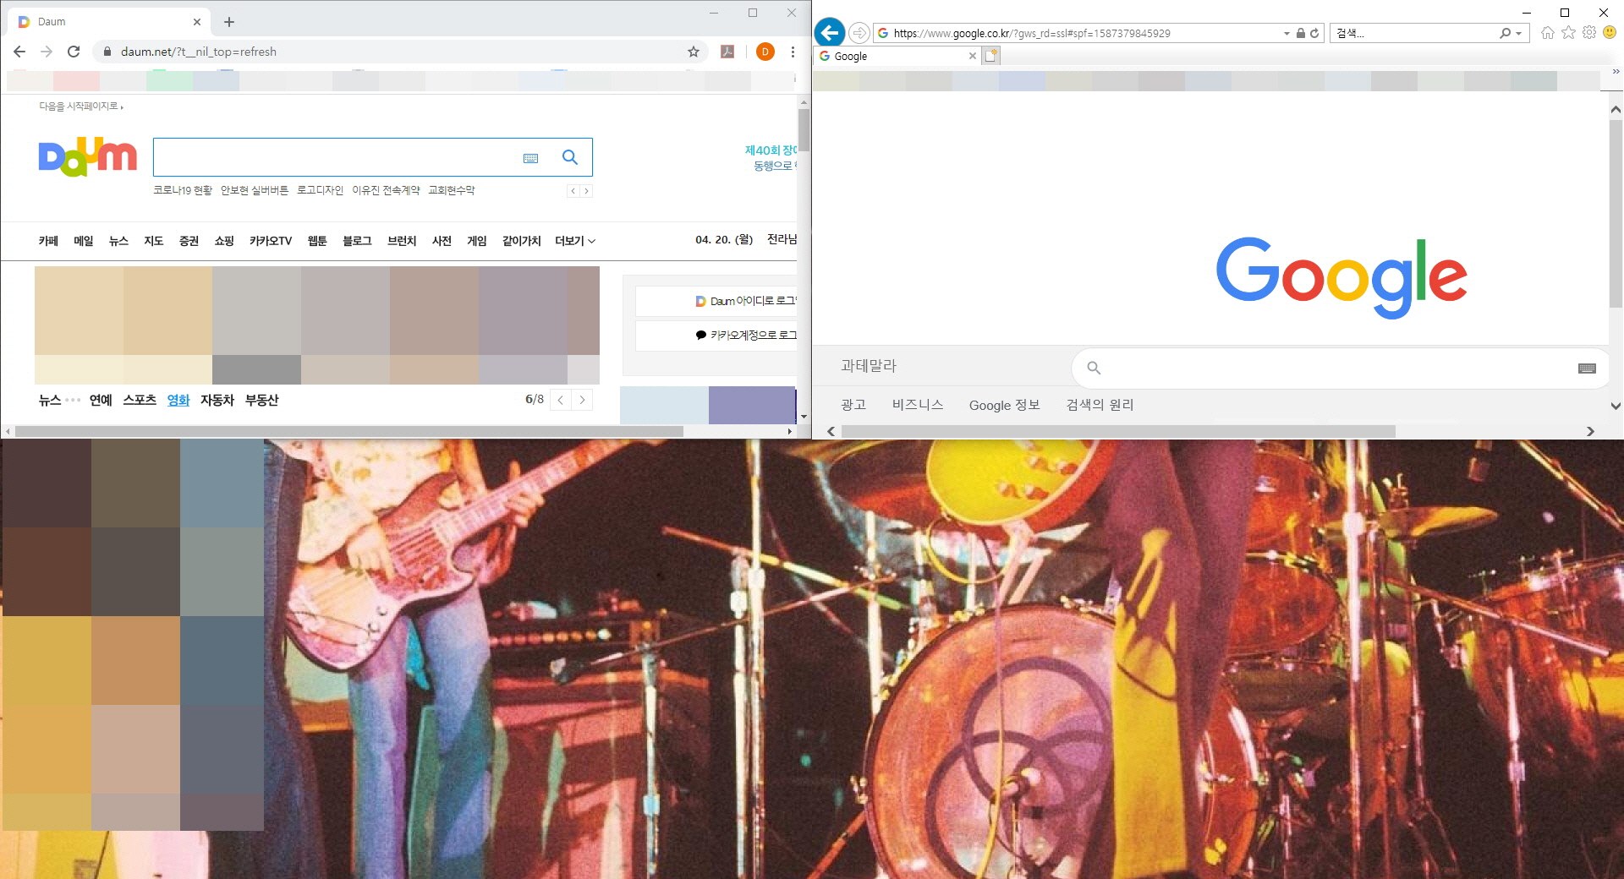Image resolution: width=1624 pixels, height=879 pixels.
Task: Open the Google 정보 footer link
Action: 1004,405
